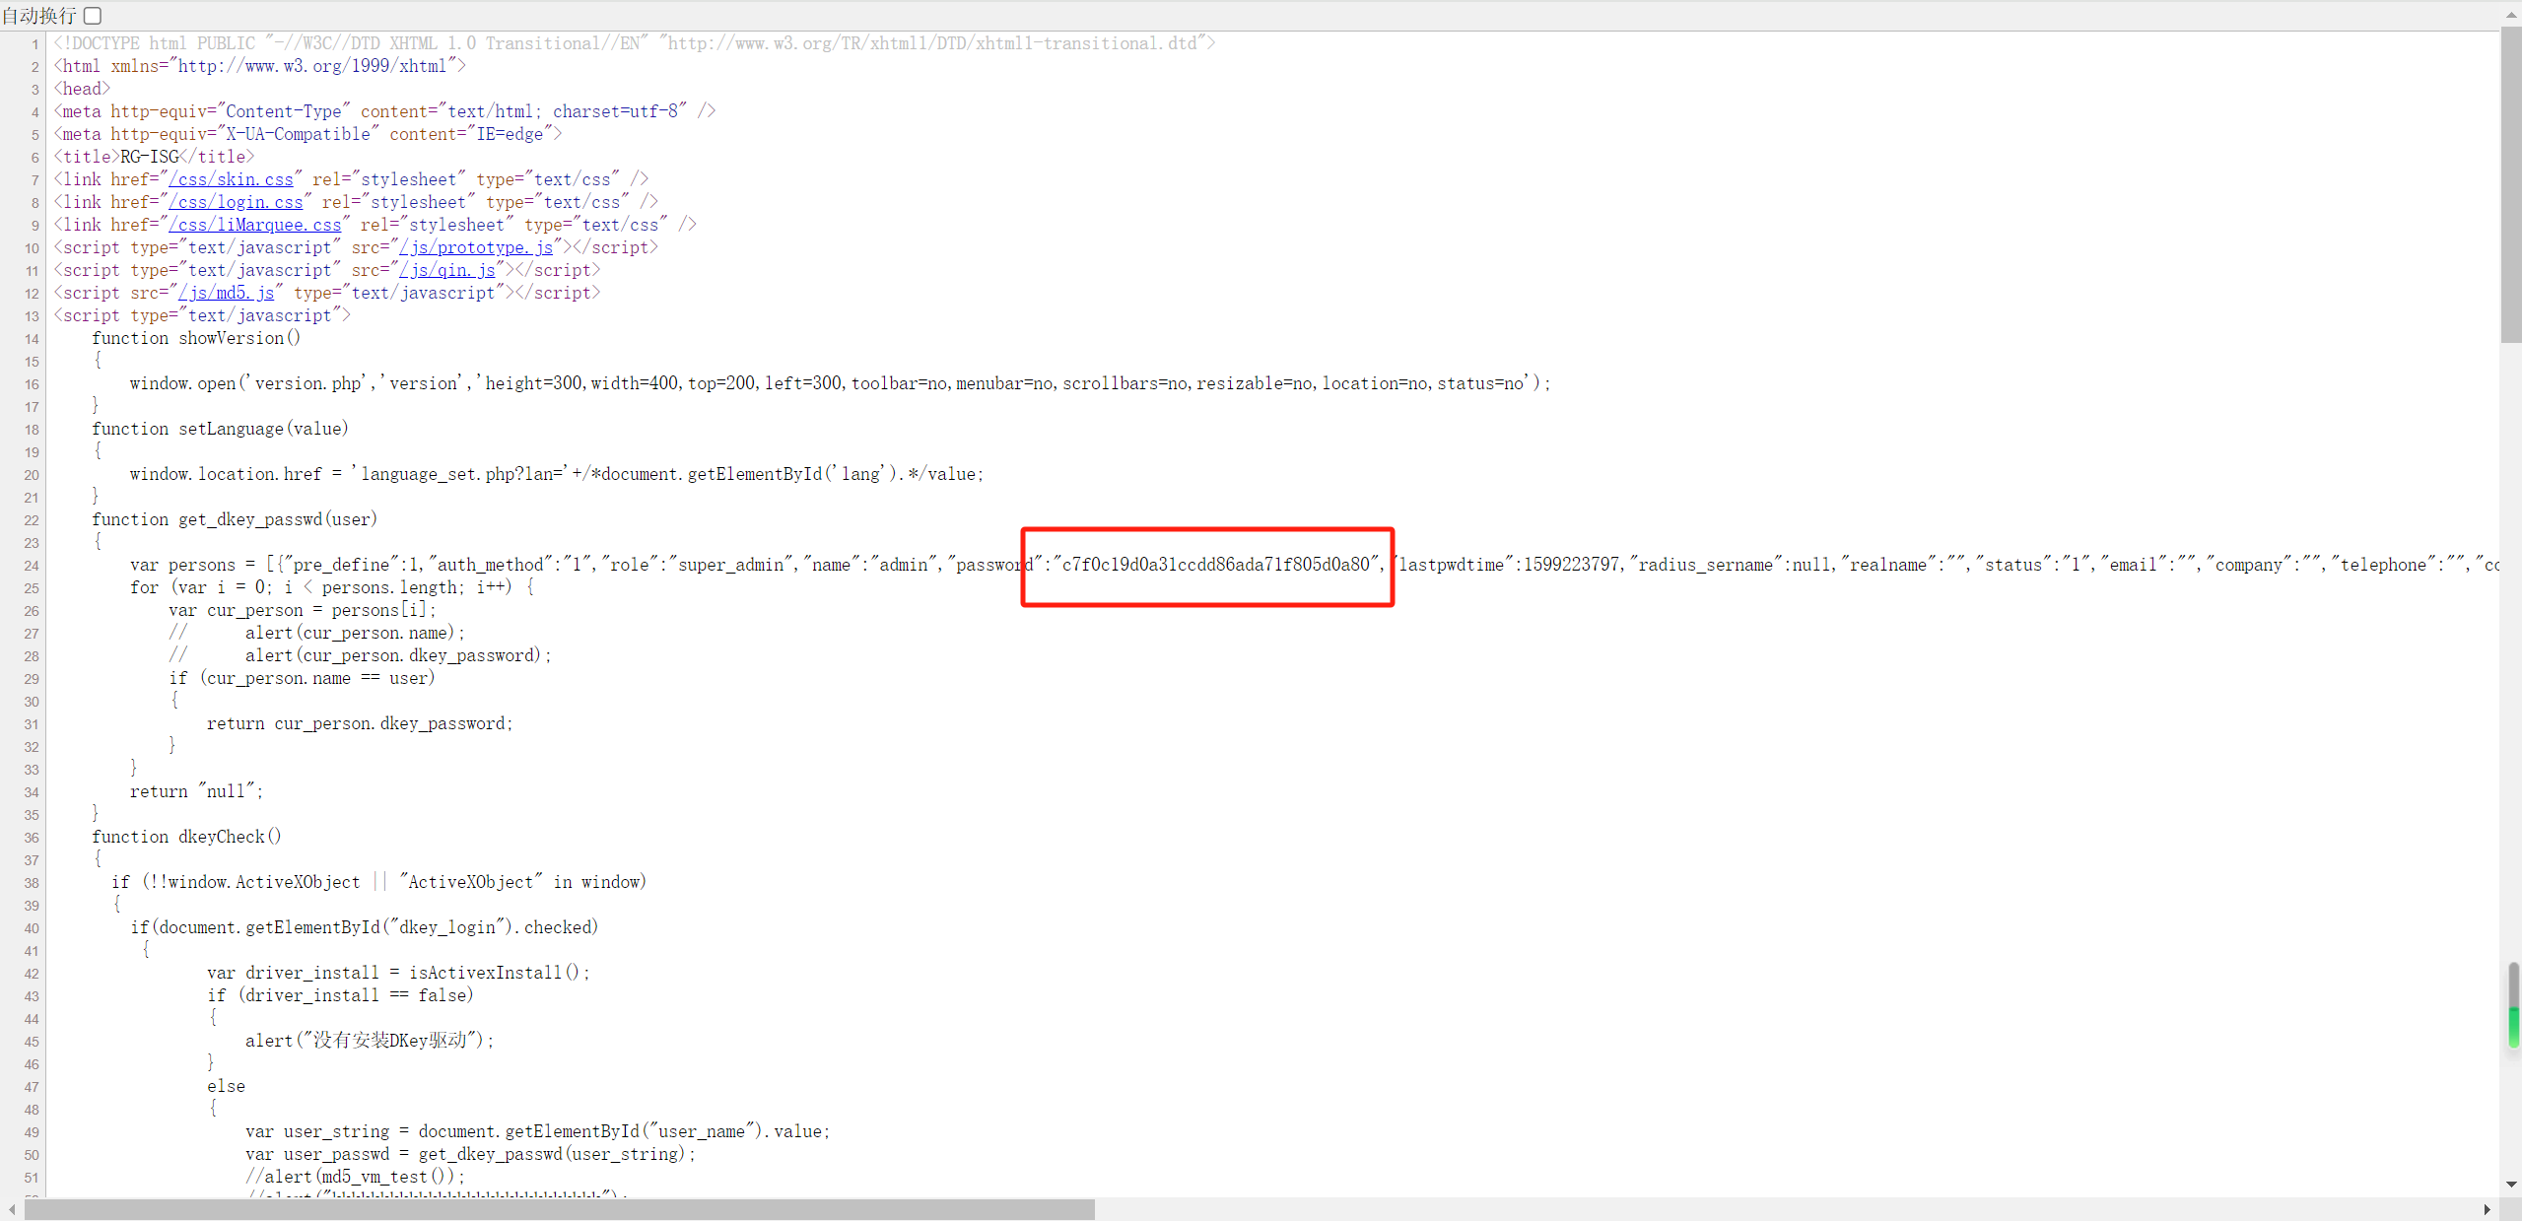Click the 'for (var i = 0;' loop line
The image size is (2522, 1221).
coord(332,587)
